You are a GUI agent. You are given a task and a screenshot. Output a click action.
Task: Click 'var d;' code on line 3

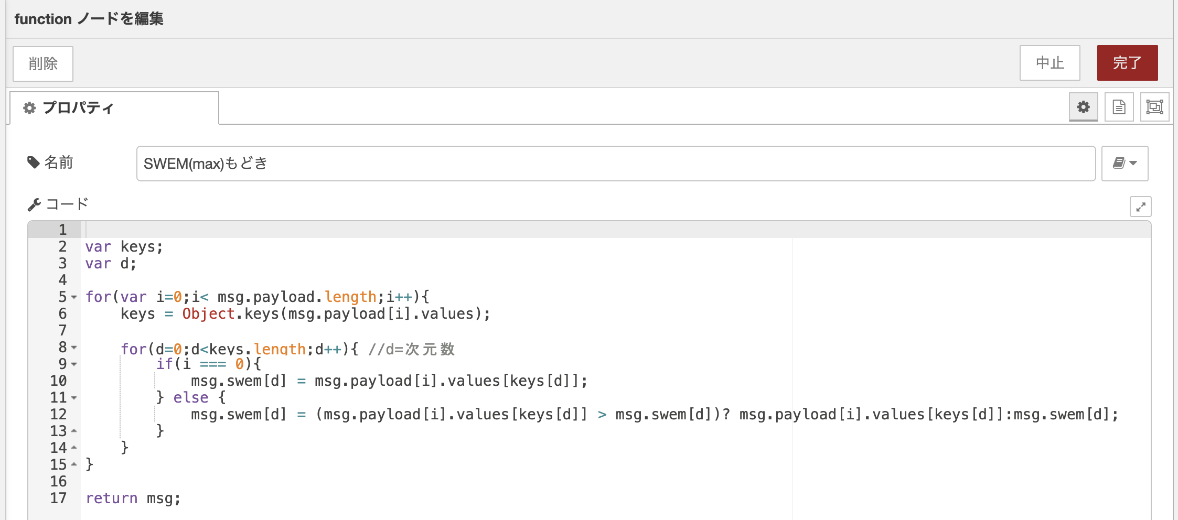tap(111, 264)
